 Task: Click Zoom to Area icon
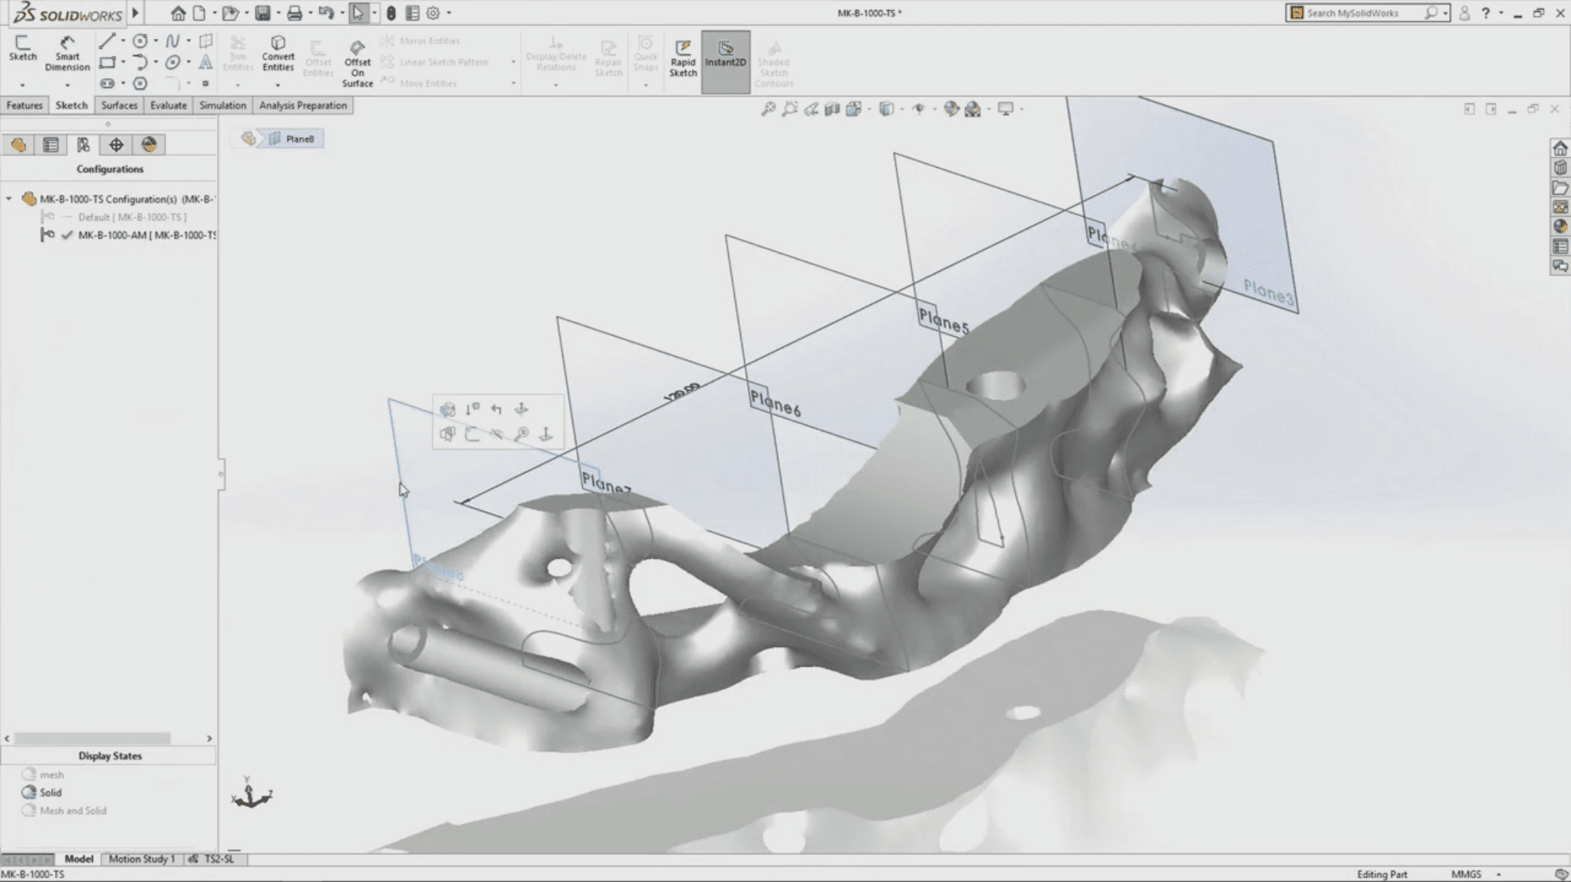[789, 109]
